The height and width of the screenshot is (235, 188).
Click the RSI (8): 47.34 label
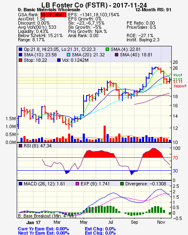(x=38, y=146)
